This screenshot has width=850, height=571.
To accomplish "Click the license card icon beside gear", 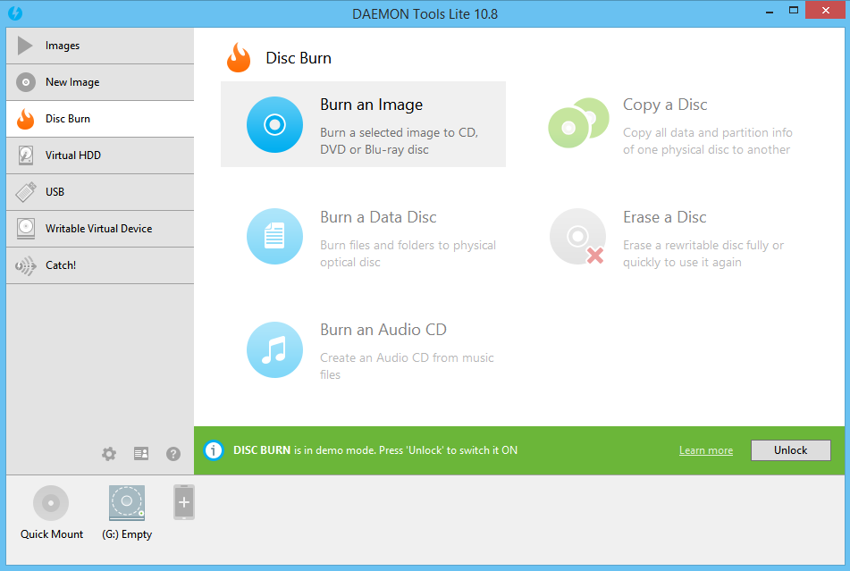I will [141, 454].
